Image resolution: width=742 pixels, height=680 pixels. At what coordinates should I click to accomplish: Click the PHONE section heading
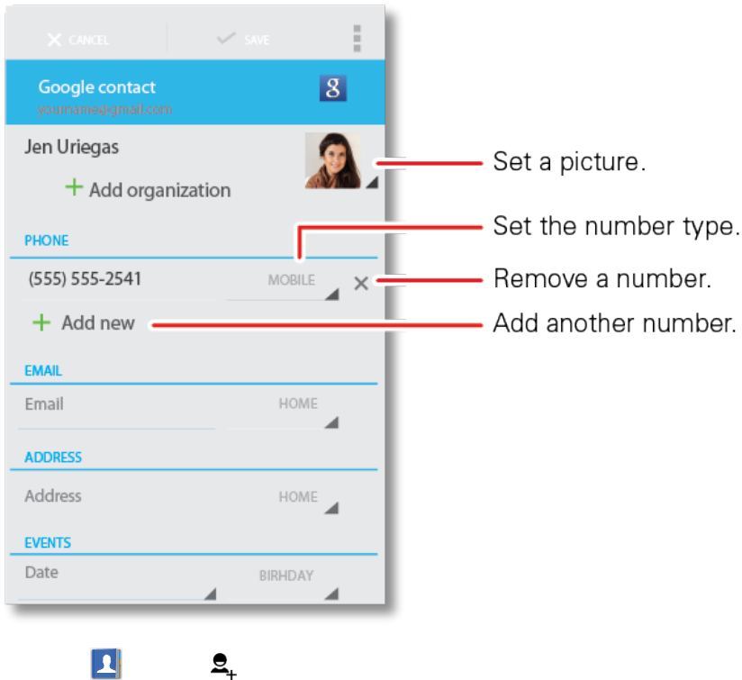47,240
